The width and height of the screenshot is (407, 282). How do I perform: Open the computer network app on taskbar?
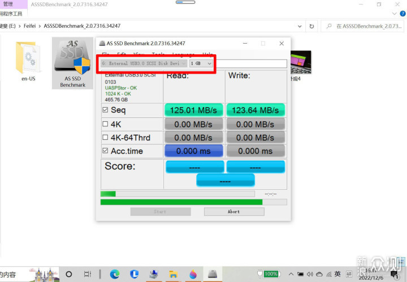pos(154,274)
